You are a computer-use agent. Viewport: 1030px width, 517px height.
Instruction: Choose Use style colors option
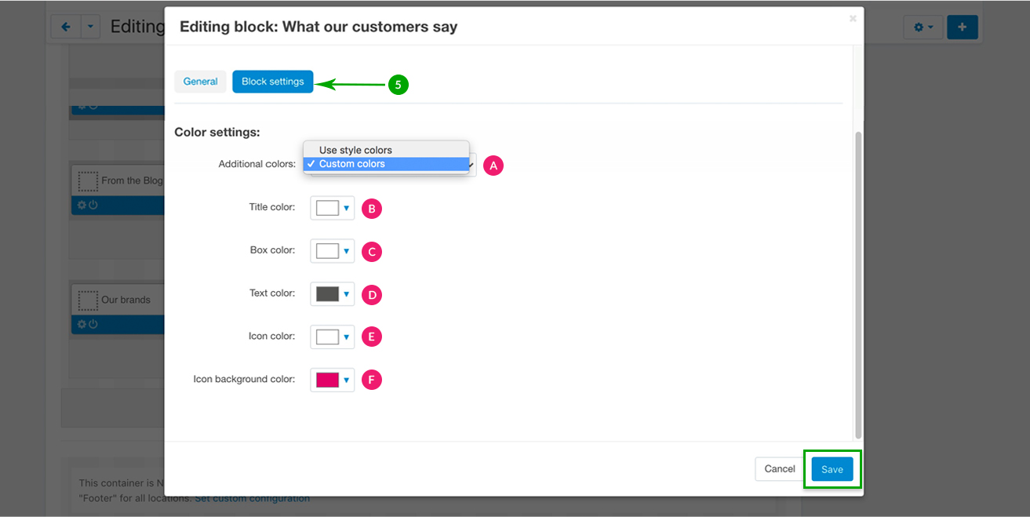(355, 150)
